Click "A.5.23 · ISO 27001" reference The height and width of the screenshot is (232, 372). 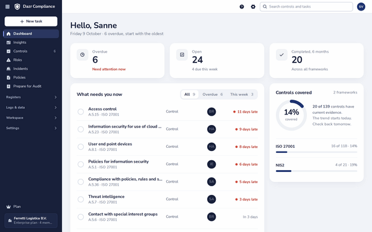(104, 132)
